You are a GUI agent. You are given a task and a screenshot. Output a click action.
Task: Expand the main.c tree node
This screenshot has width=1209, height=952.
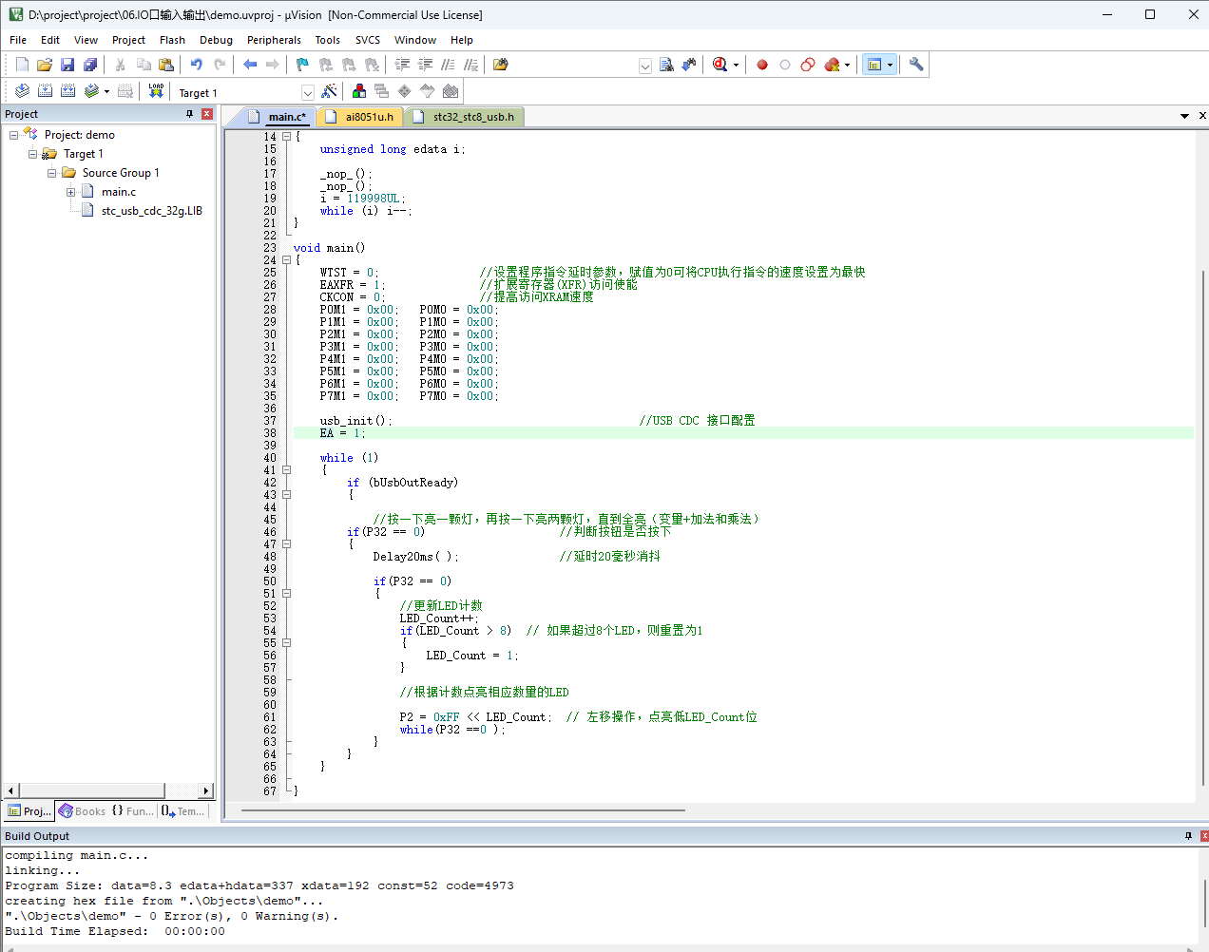(71, 192)
